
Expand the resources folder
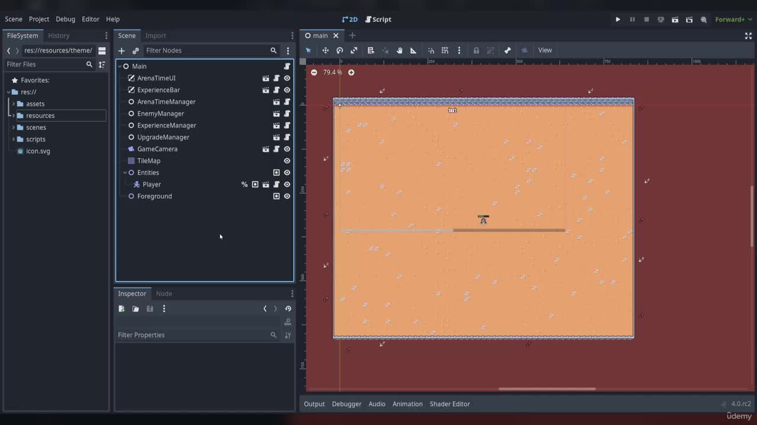click(13, 116)
